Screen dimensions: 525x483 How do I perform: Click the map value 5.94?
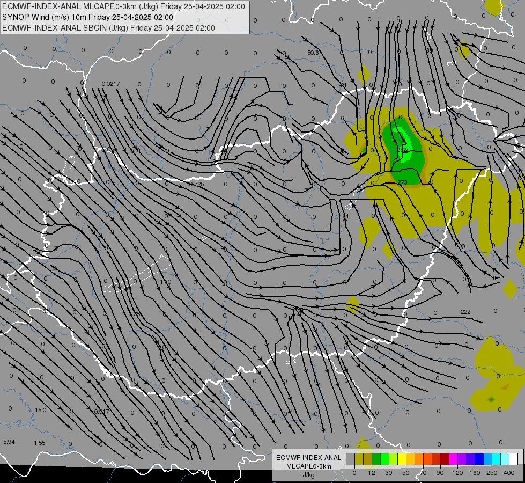[x=9, y=442]
